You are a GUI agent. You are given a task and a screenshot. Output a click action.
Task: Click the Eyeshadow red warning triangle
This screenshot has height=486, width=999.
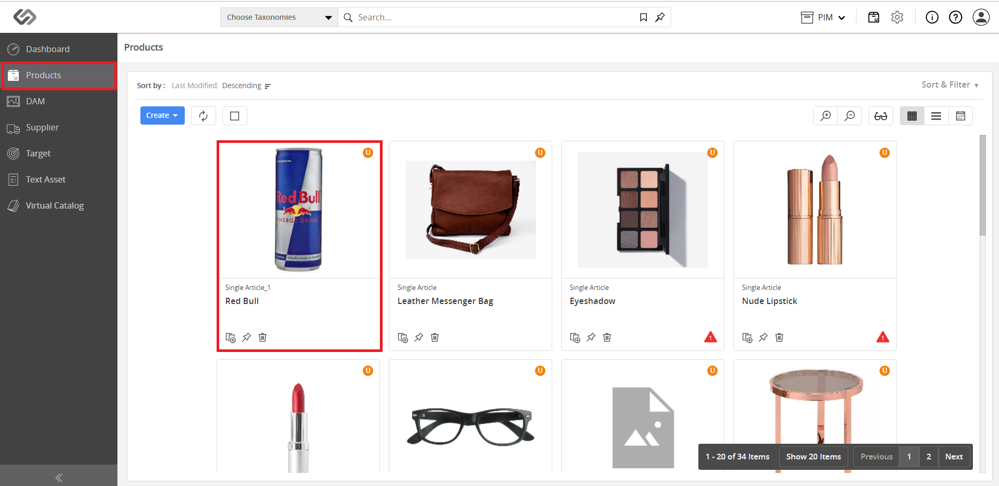(x=710, y=337)
